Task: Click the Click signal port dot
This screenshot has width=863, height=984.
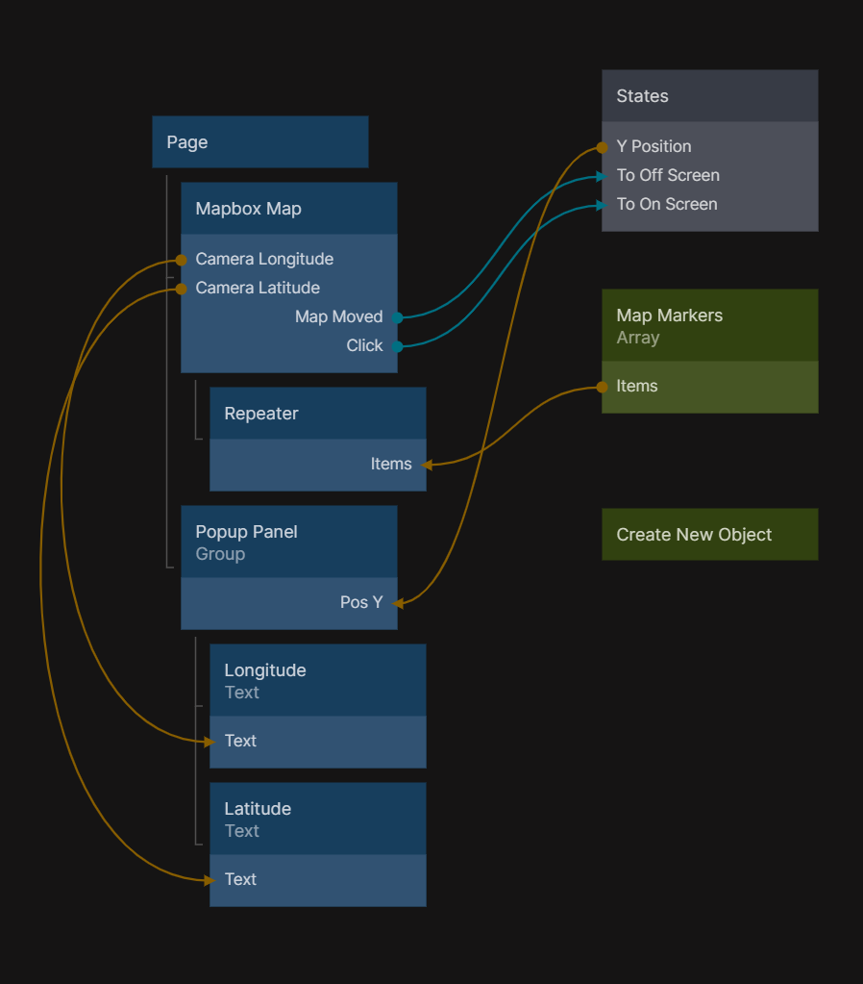Action: click(x=397, y=346)
